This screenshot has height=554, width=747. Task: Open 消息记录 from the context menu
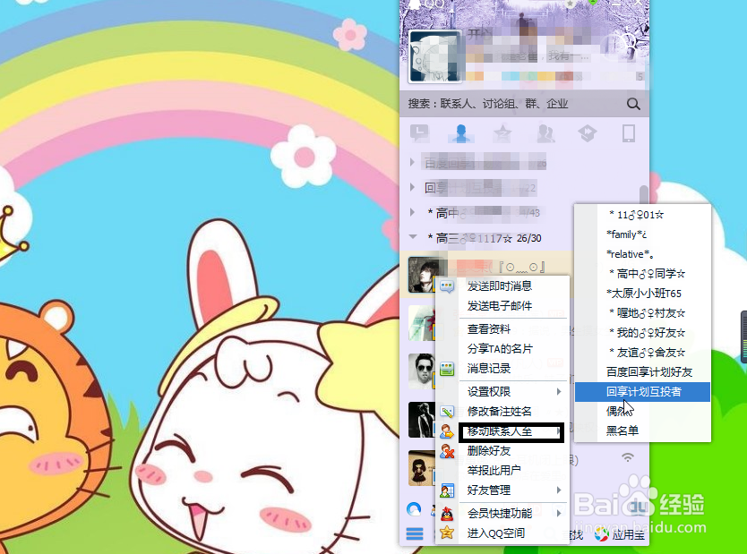click(489, 369)
